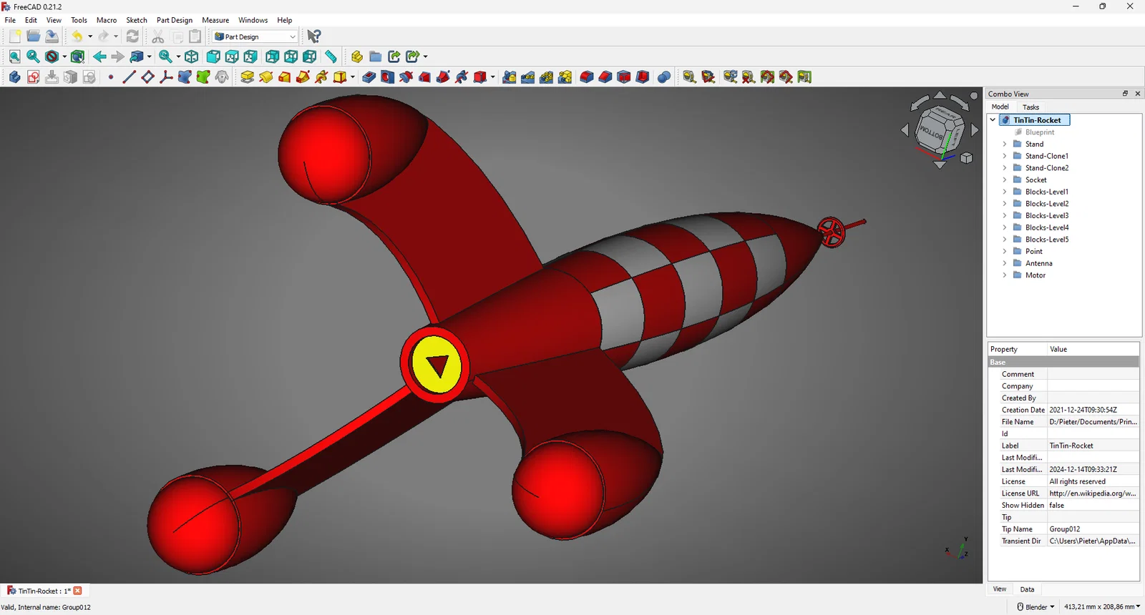Click the Hole tool icon

click(x=388, y=77)
